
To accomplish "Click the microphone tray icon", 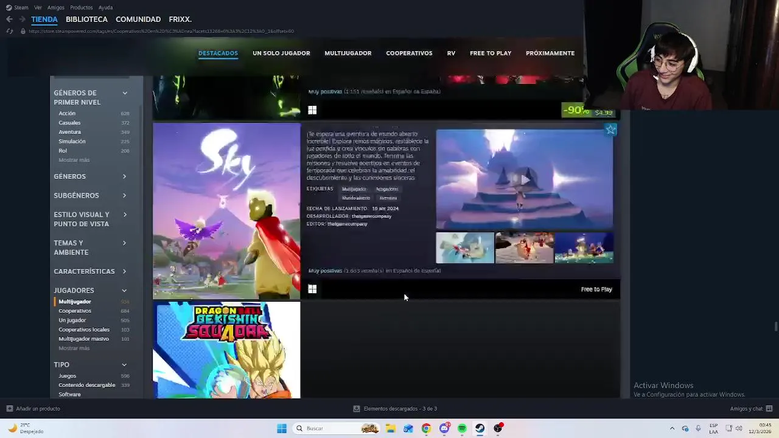I will click(x=698, y=428).
